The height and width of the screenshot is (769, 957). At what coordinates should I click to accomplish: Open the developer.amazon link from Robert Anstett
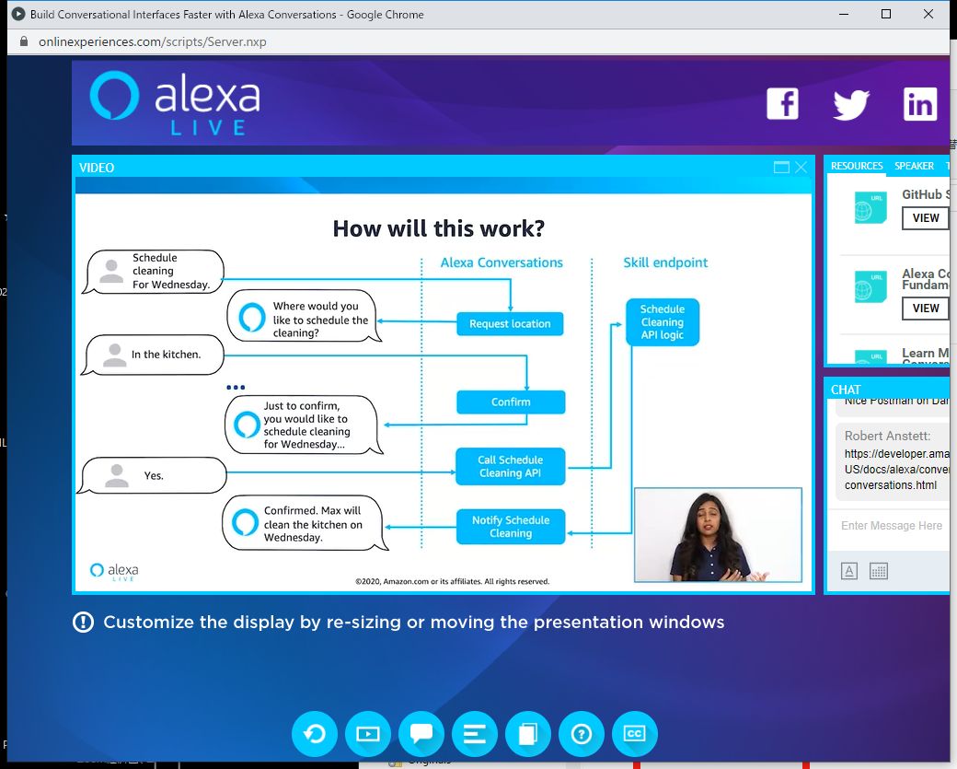[896, 469]
